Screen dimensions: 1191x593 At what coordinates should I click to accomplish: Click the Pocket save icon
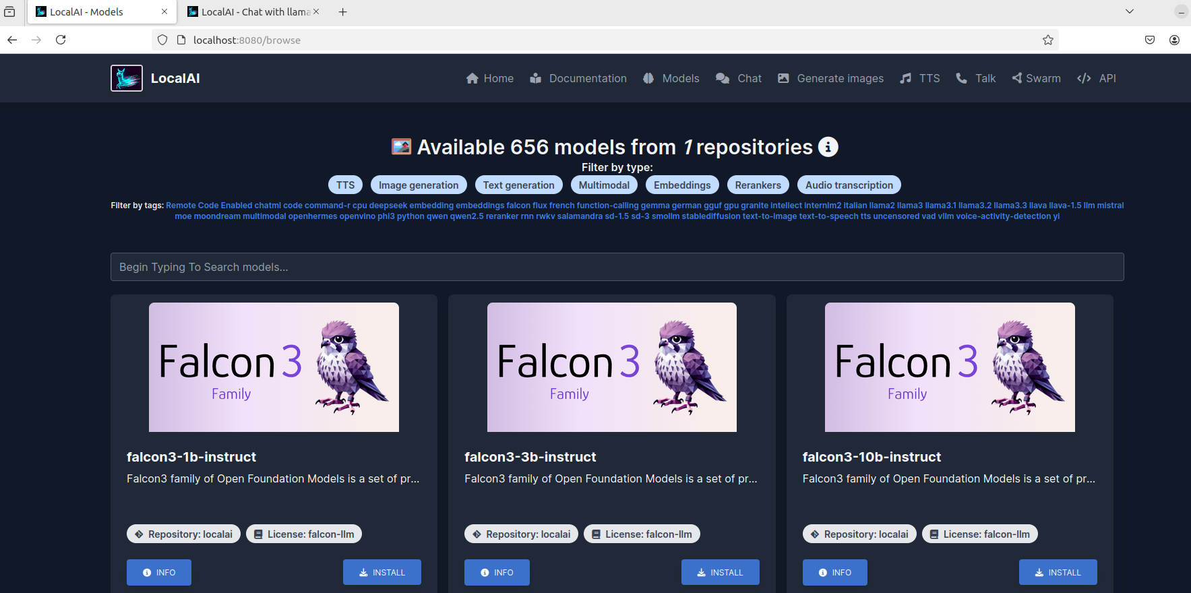pos(1150,40)
